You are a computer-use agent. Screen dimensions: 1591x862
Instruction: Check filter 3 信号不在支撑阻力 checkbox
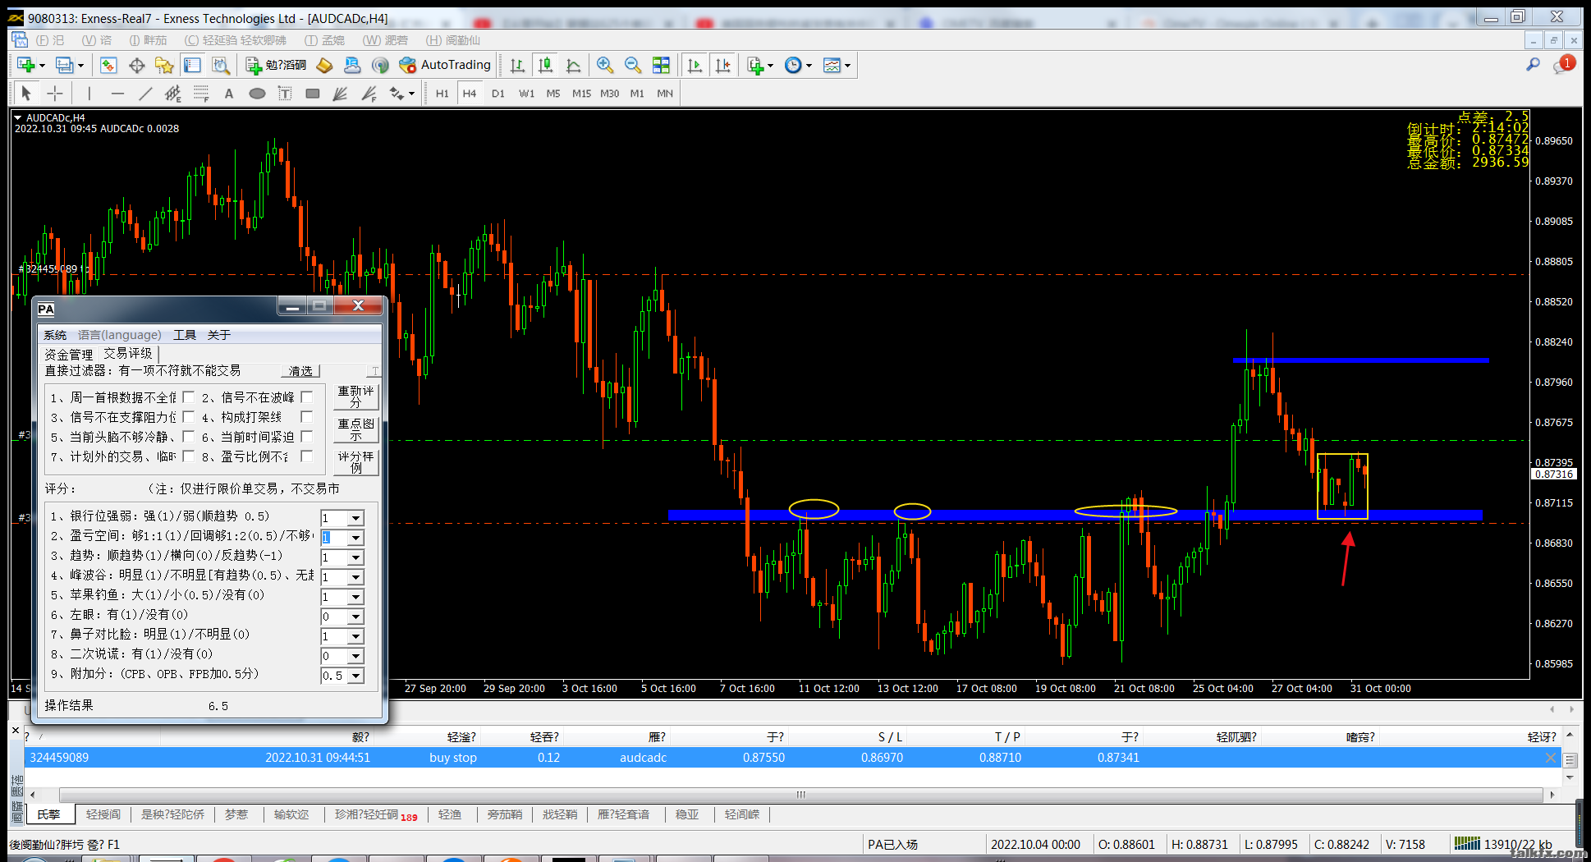[188, 416]
